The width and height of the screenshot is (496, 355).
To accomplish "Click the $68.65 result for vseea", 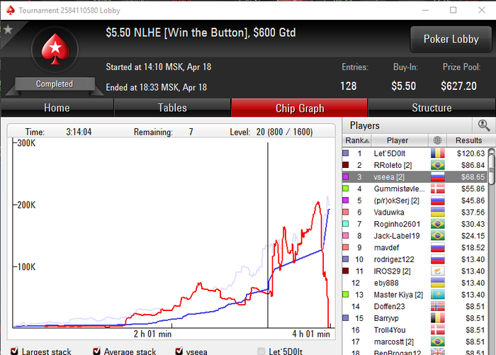I will pyautogui.click(x=473, y=177).
